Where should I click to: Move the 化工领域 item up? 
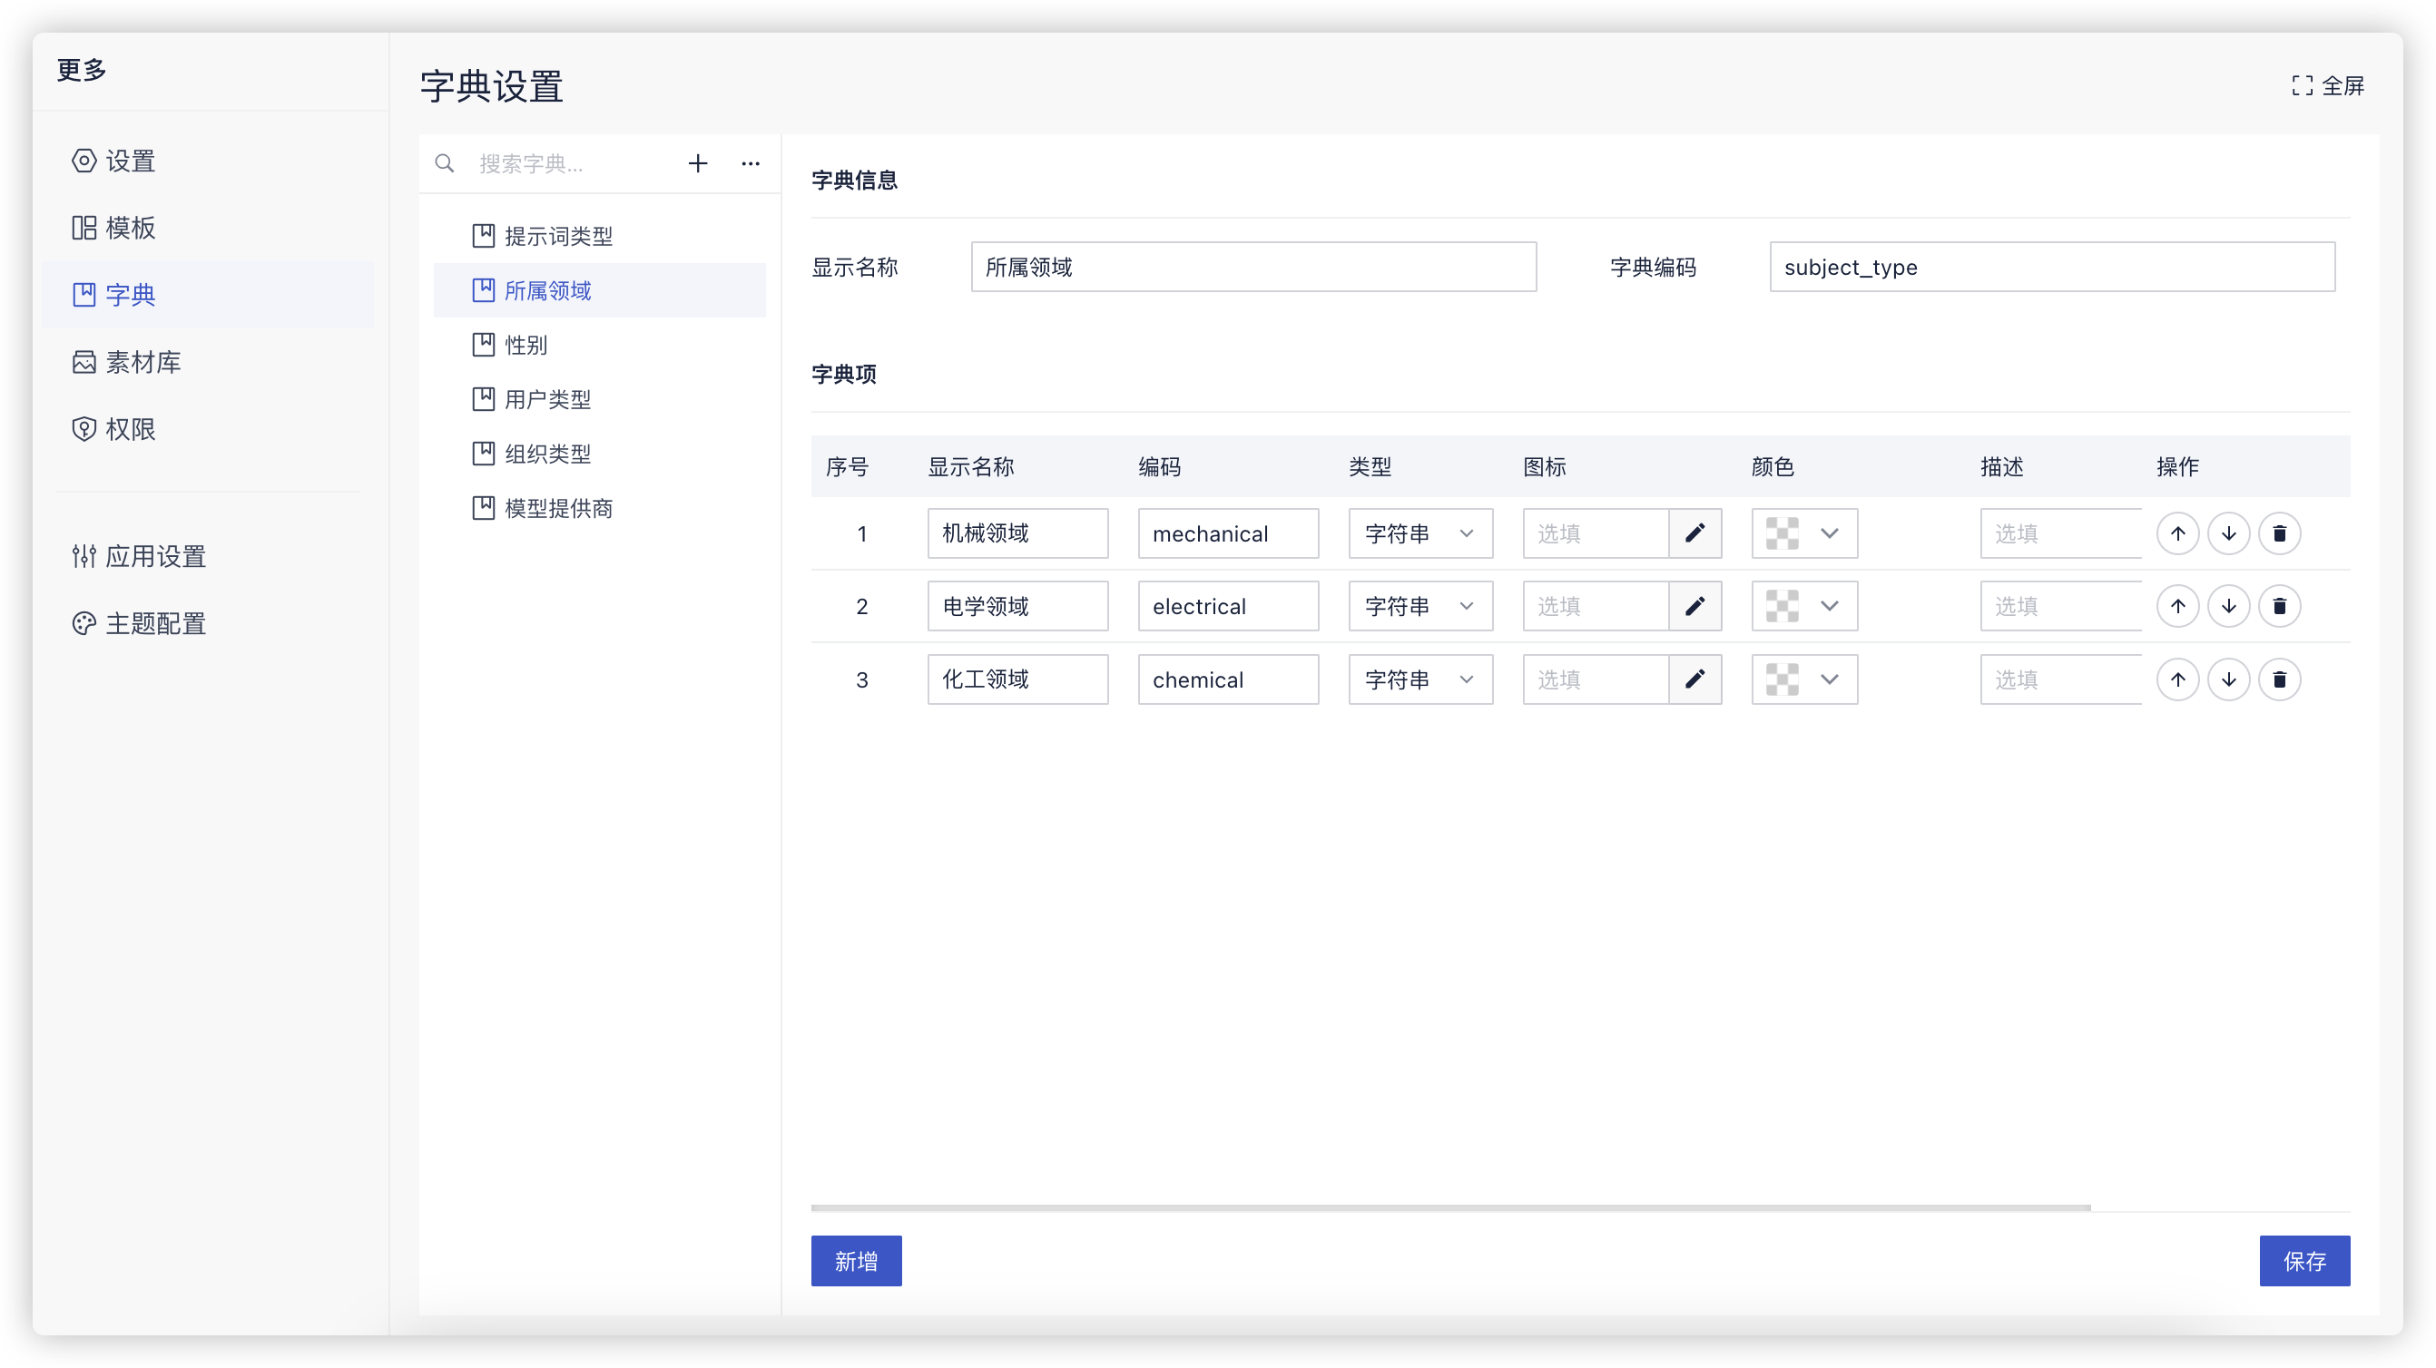click(x=2178, y=679)
